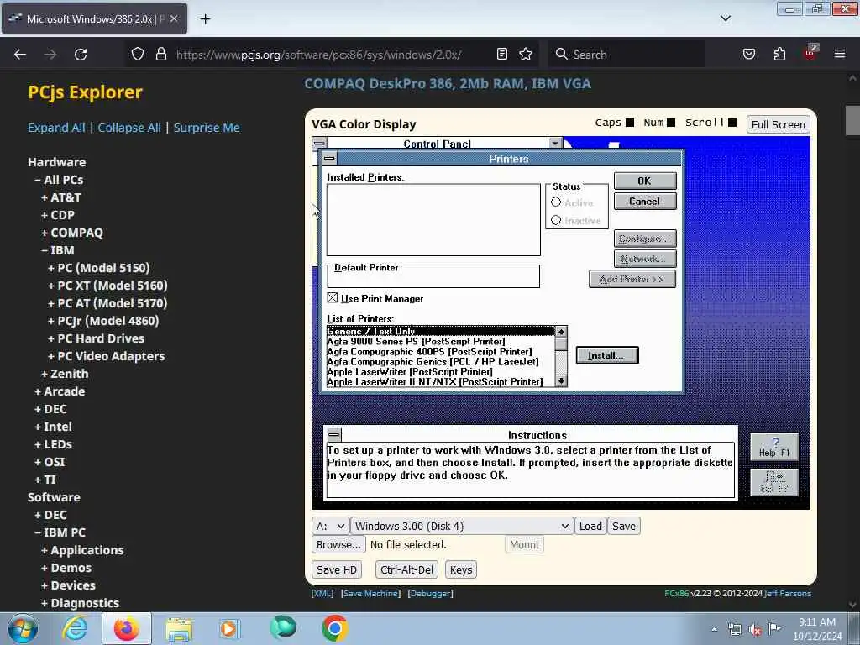
Task: Select Apple LaserWriter [PostScript Printer] entry
Action: (x=440, y=372)
